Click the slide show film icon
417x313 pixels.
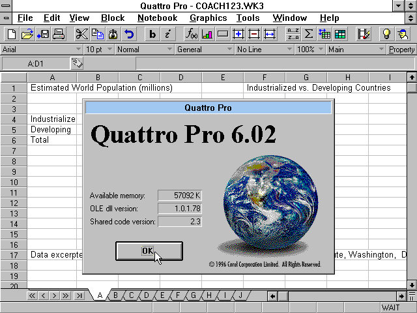364,35
